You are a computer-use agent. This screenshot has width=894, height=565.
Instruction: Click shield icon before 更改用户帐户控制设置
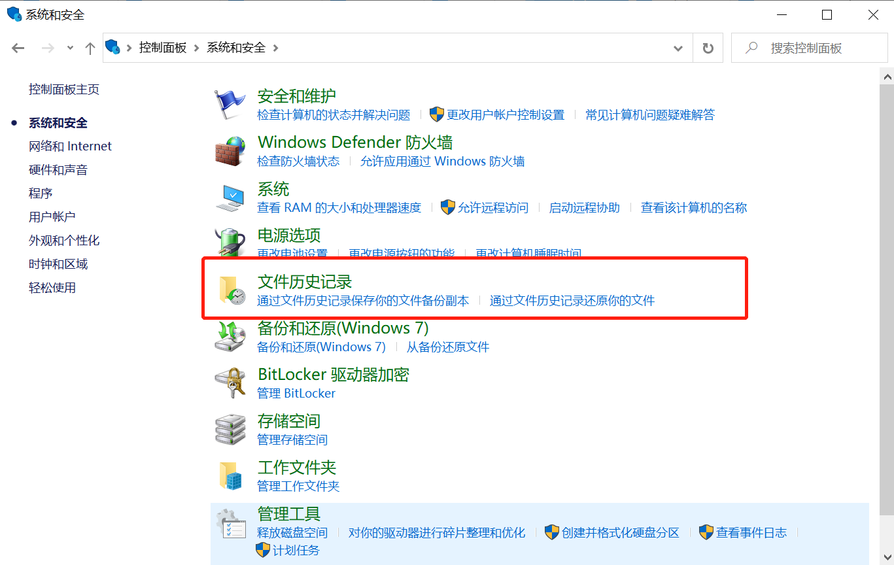[x=437, y=114]
